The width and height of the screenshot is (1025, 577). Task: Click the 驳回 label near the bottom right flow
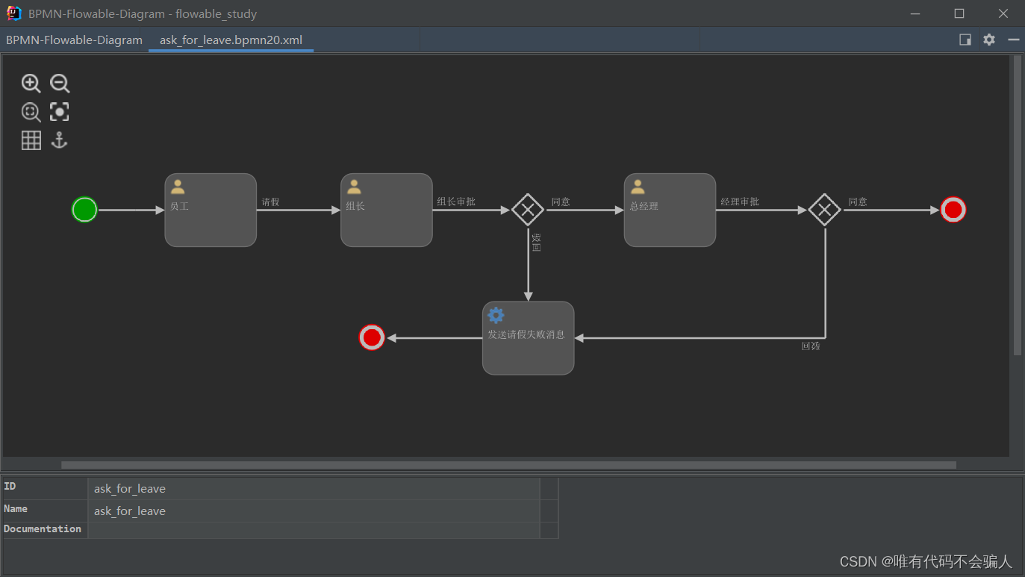811,346
